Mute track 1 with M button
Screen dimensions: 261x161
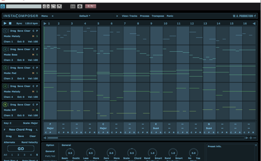(x=33, y=36)
